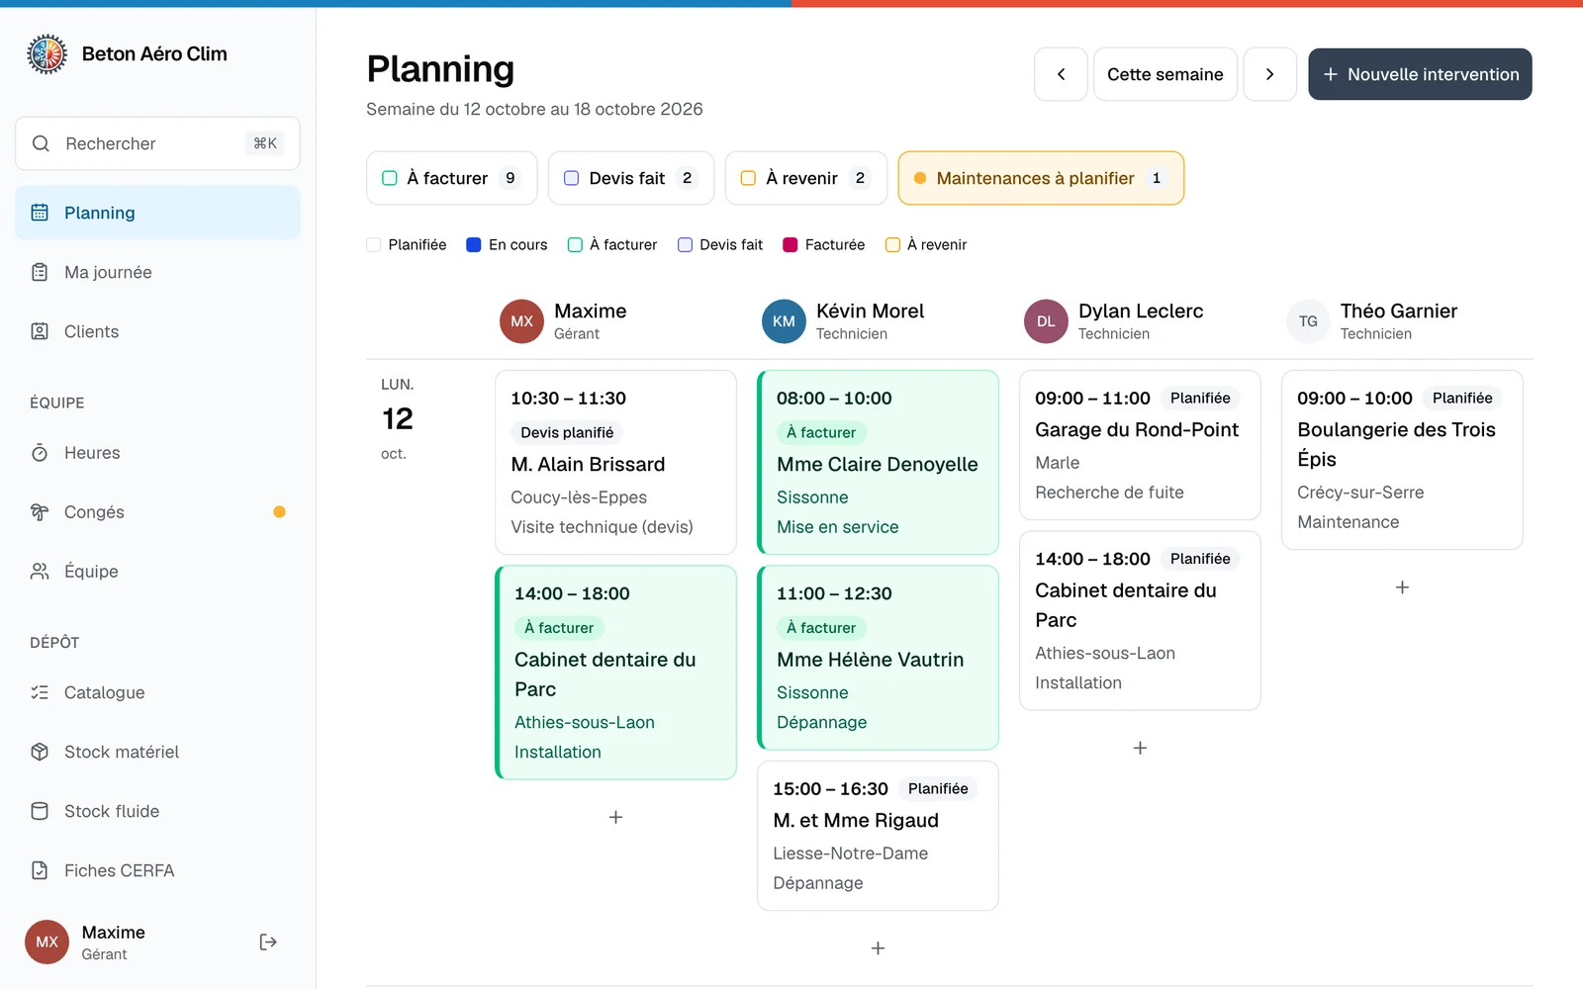Click the Clients contact icon

pos(40,331)
